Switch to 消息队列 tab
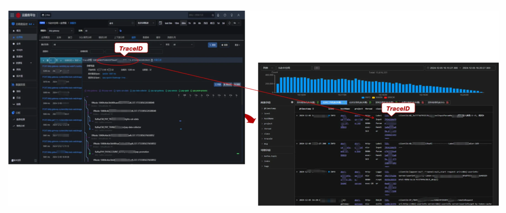506x213 pixels. (x=171, y=37)
